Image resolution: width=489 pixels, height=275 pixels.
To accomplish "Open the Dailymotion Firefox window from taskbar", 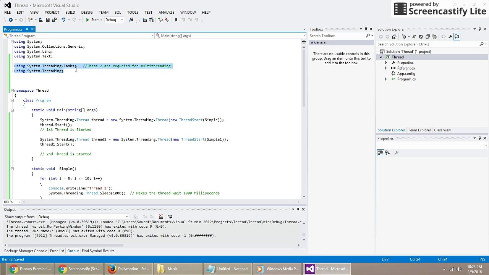I will click(130, 269).
